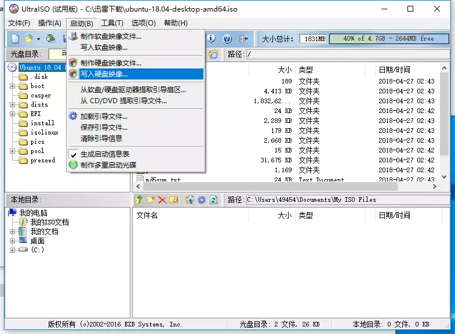The height and width of the screenshot is (334, 455).
Task: Expand the 桌面 tree node
Action: point(12,241)
